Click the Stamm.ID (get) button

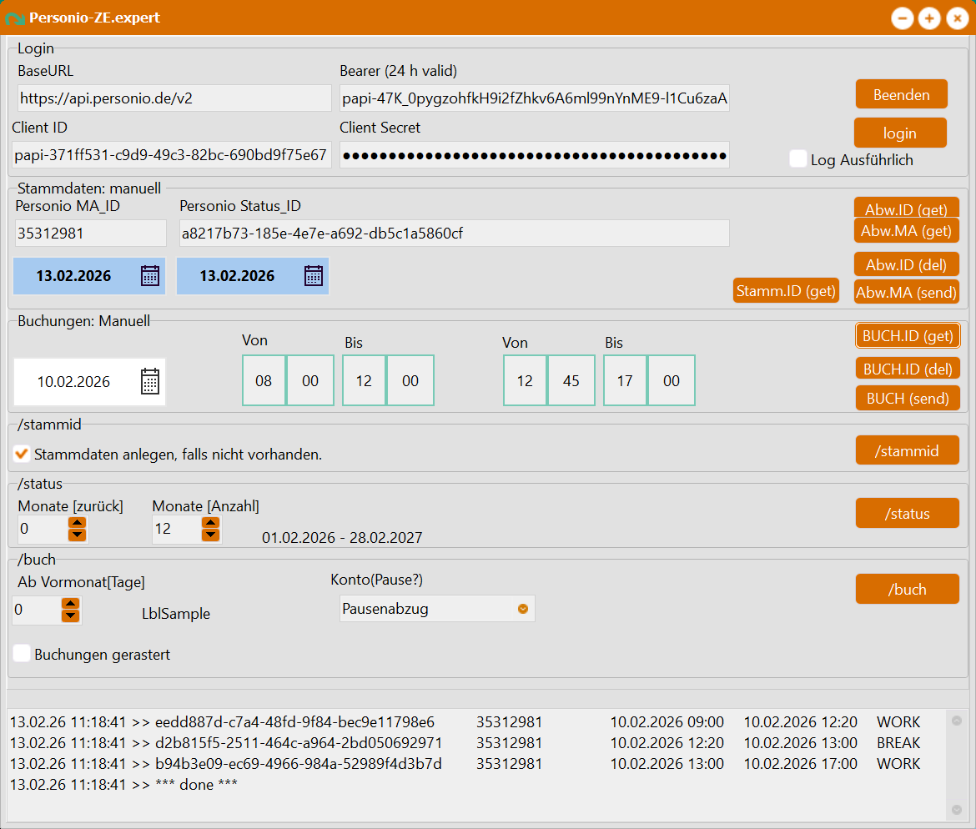786,291
